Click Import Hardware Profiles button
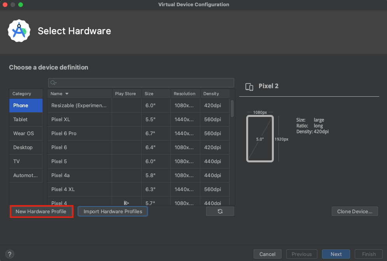The width and height of the screenshot is (387, 261). [113, 211]
